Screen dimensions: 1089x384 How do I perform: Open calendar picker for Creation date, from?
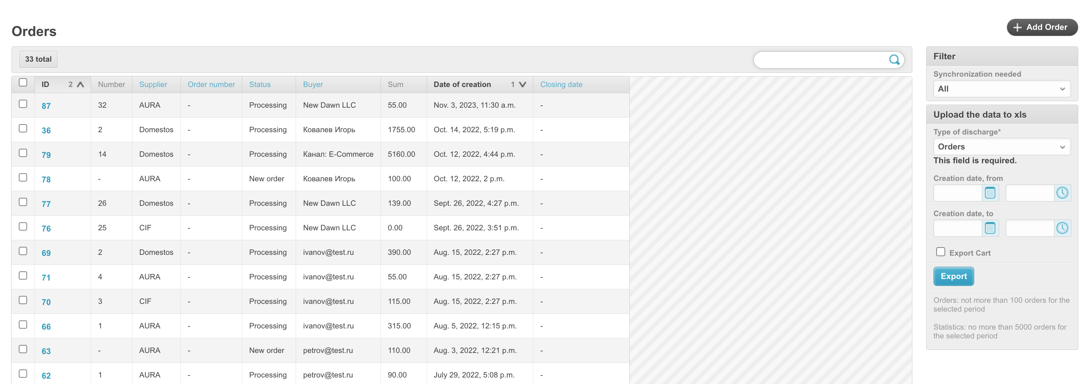coord(990,193)
